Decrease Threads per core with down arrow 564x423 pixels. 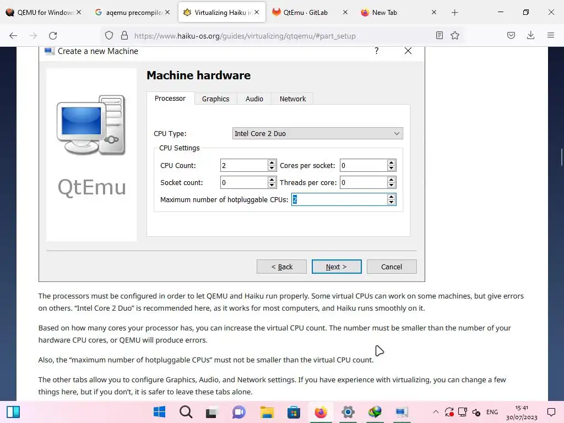click(392, 185)
